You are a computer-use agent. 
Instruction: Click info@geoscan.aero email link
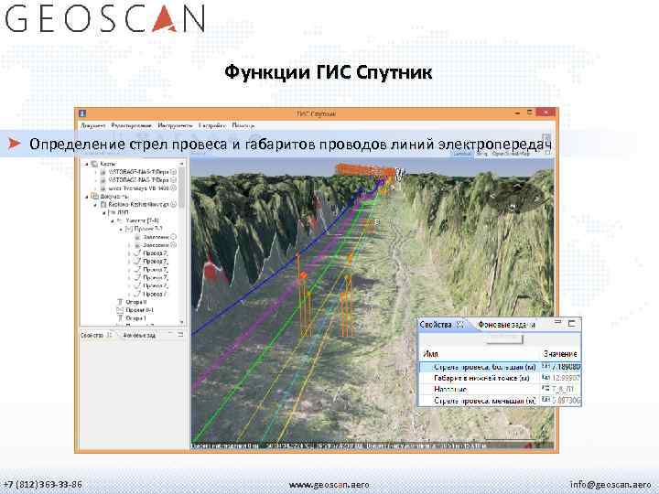tap(610, 484)
